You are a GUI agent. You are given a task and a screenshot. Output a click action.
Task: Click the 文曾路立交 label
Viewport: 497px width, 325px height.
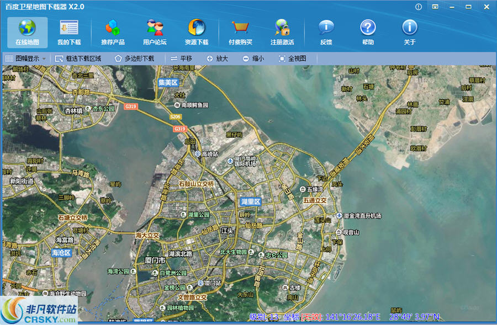pos(192,297)
